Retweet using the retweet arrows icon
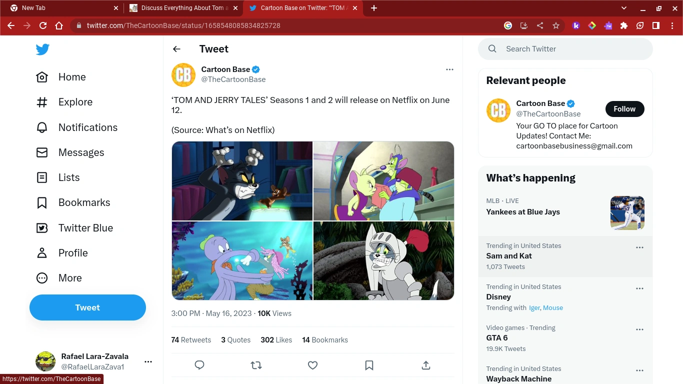 (256, 365)
